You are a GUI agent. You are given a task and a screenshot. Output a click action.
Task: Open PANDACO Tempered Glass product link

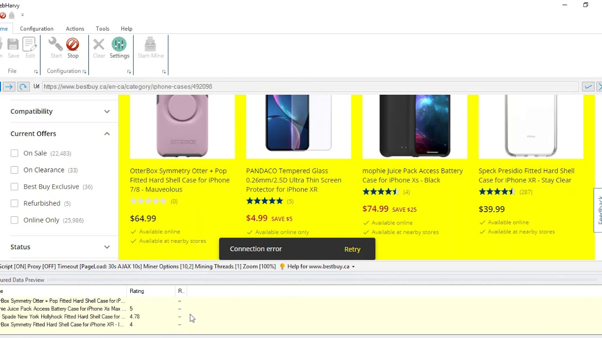pos(293,180)
